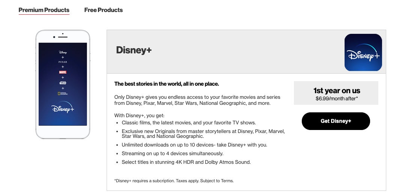Click the 'Only Disney+ gives you endless access' paragraph

click(x=197, y=100)
